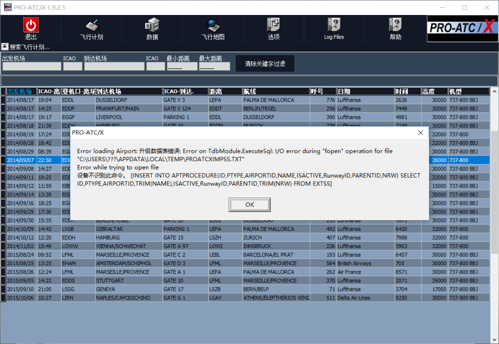
Task: Open the Help (帮助) toolbar icon
Action: pos(395,25)
